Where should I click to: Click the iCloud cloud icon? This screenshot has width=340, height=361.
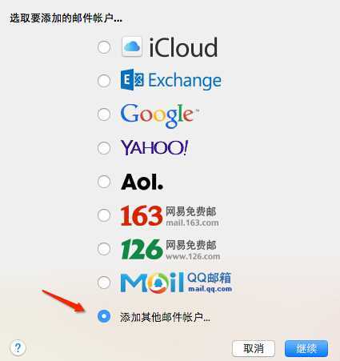coord(132,47)
